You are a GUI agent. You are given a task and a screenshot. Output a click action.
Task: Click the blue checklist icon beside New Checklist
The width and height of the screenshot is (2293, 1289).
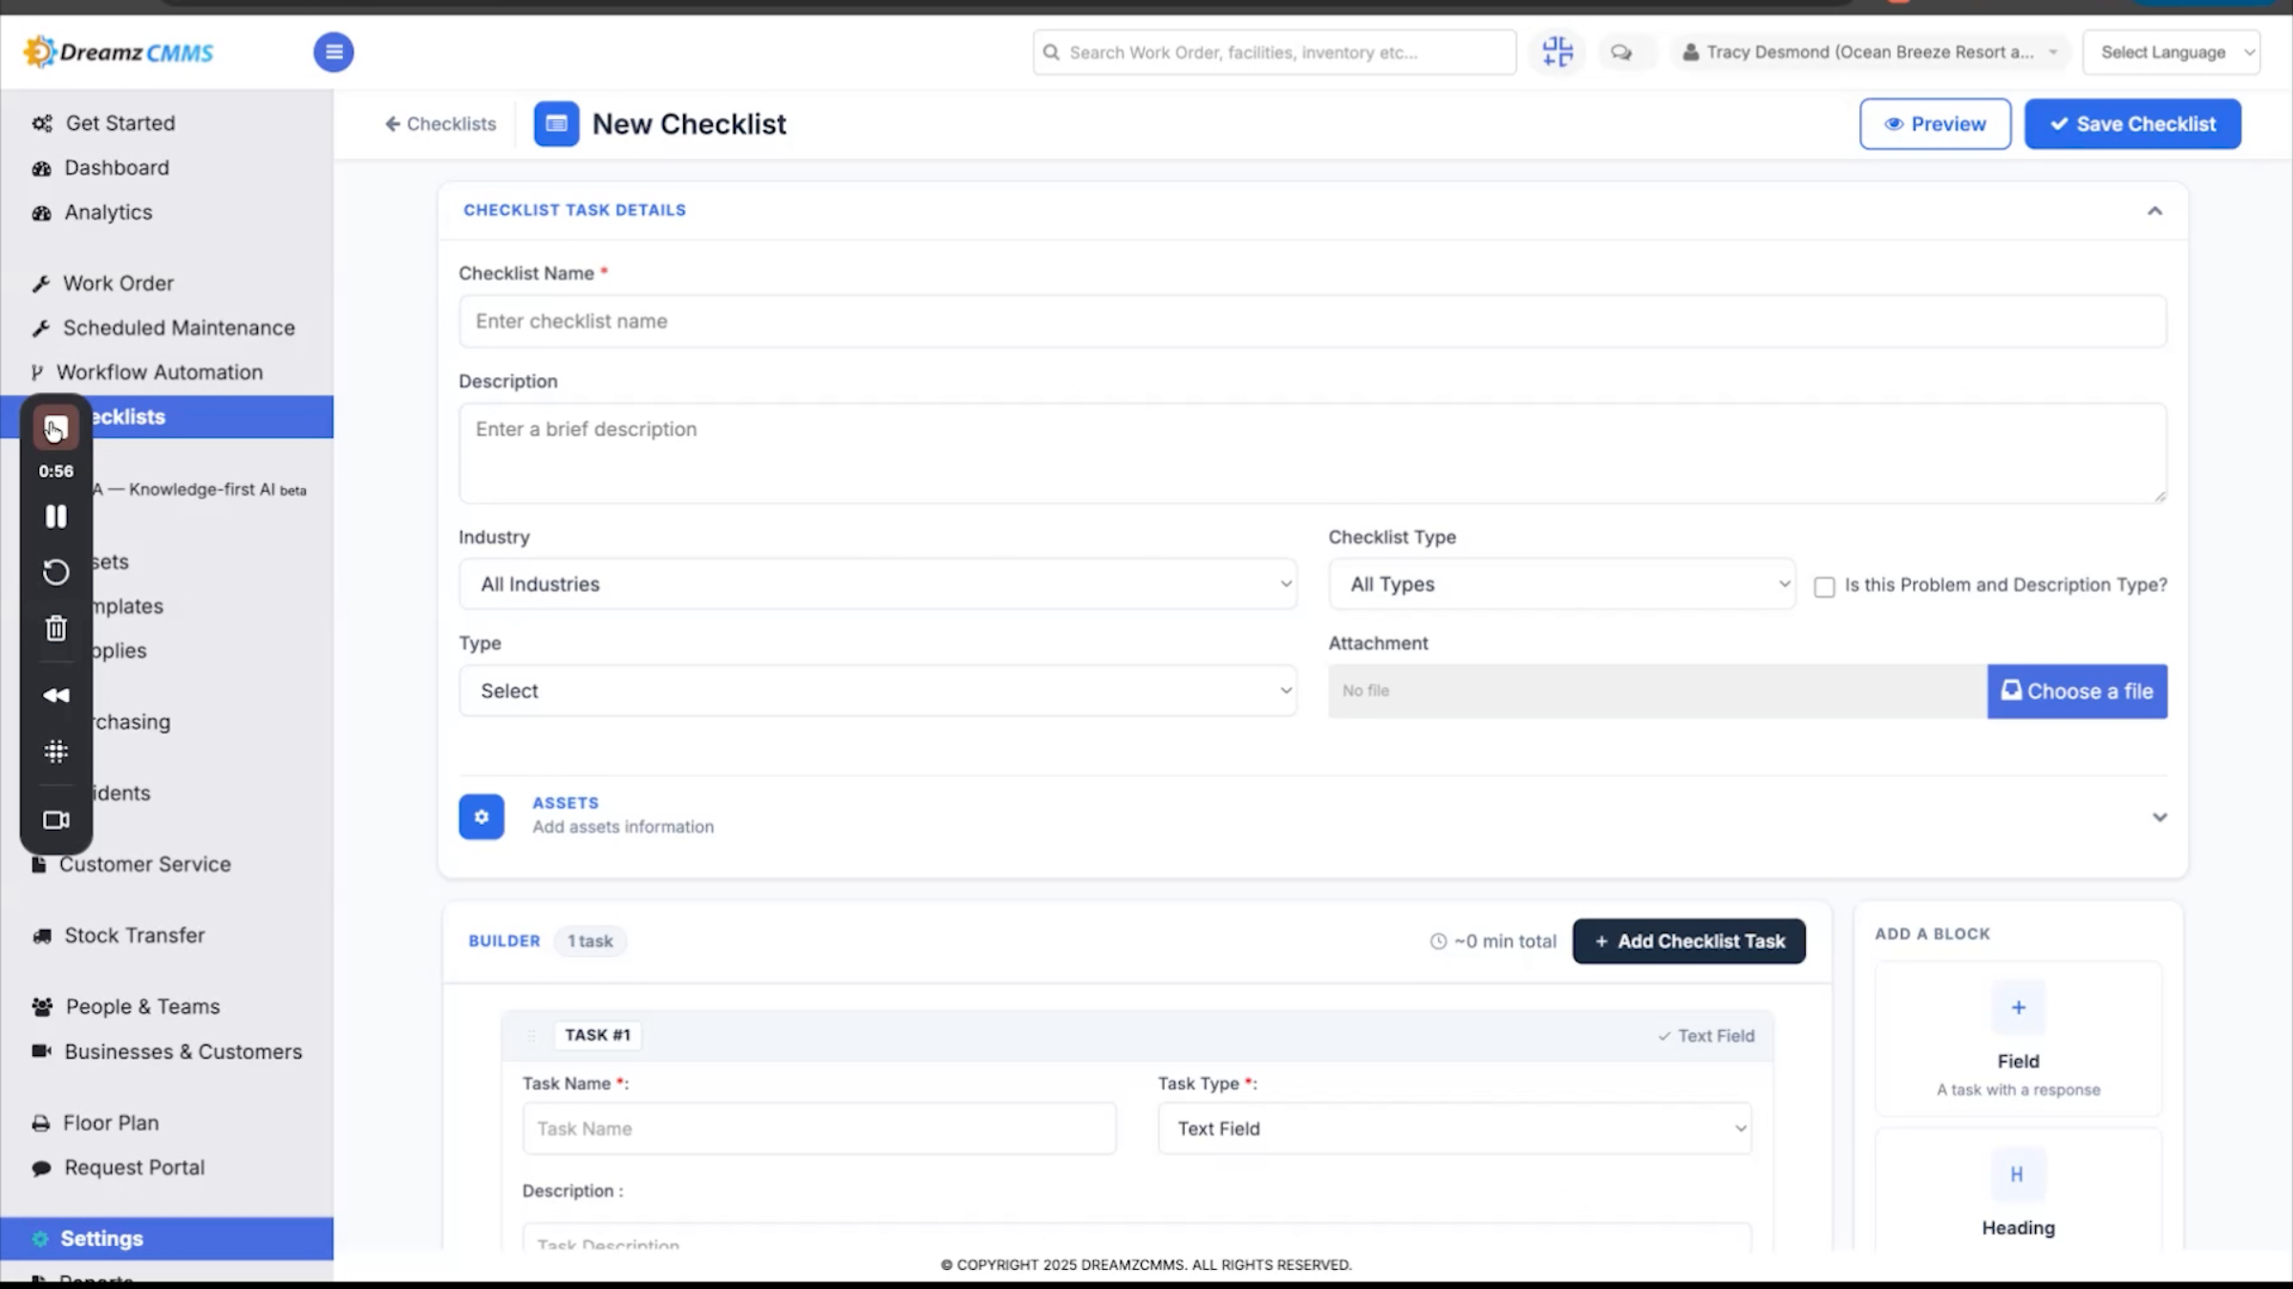(556, 124)
